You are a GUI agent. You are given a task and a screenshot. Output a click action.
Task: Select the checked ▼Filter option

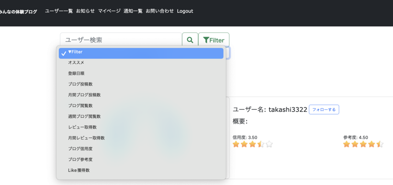[141, 53]
